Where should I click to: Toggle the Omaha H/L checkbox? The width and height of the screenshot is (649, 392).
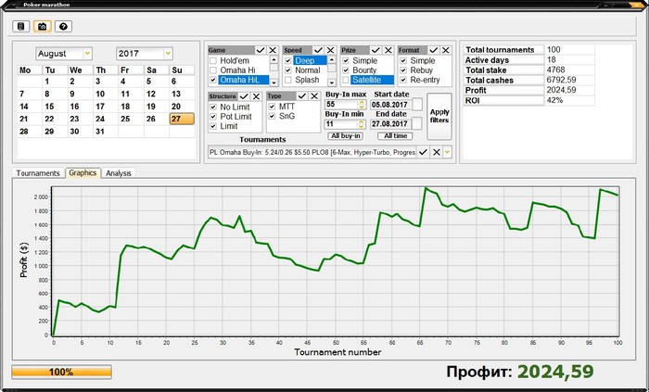coord(213,80)
